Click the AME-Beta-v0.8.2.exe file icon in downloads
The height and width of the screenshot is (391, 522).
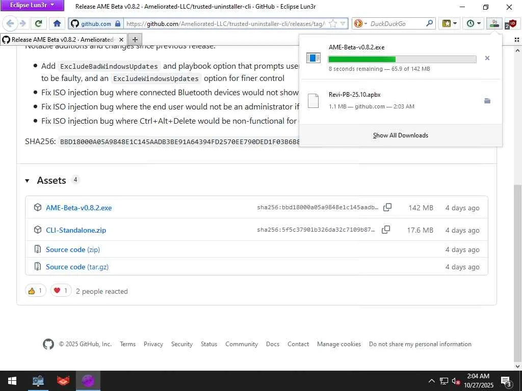click(x=314, y=58)
